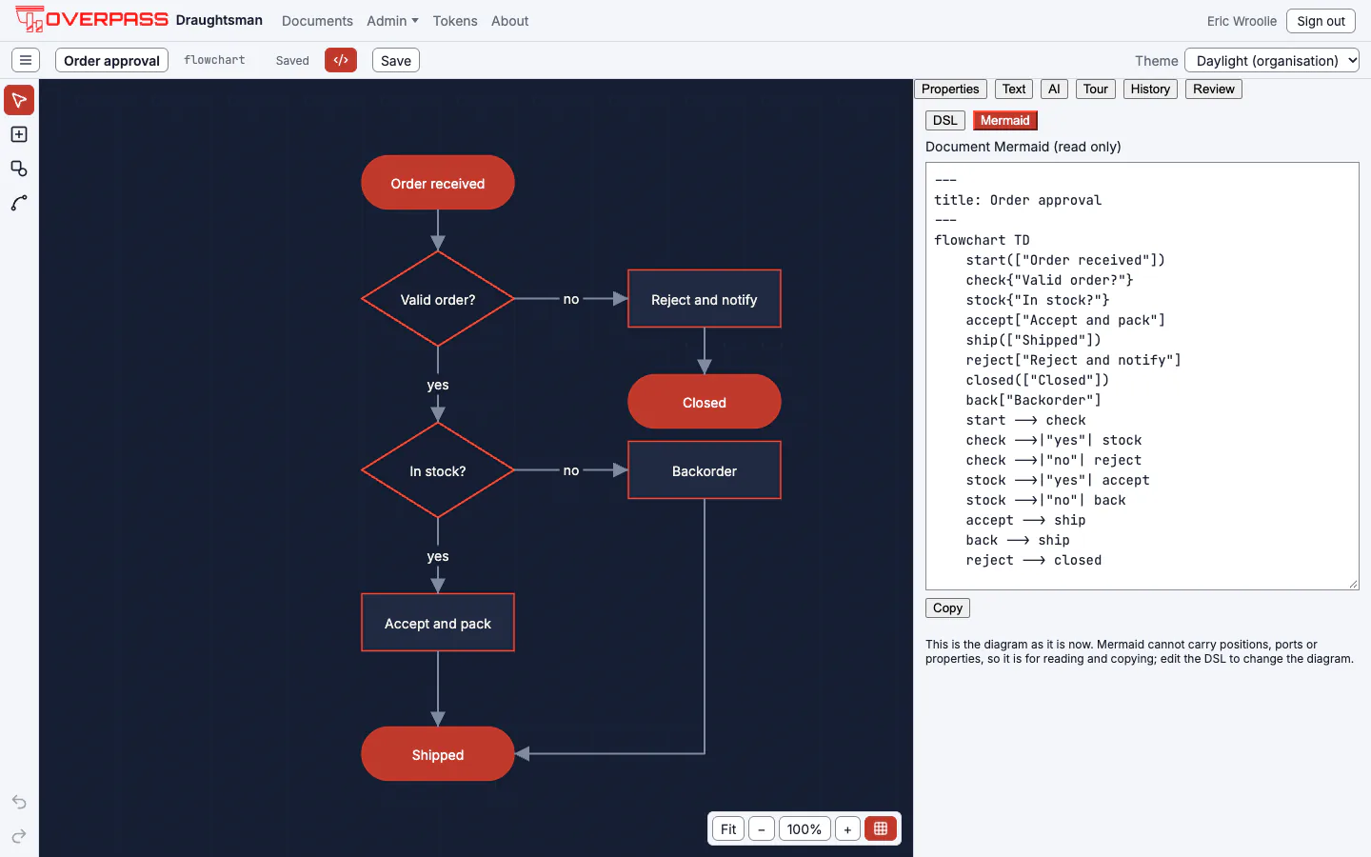Image resolution: width=1371 pixels, height=857 pixels.
Task: Select the Order received node
Action: (x=438, y=183)
